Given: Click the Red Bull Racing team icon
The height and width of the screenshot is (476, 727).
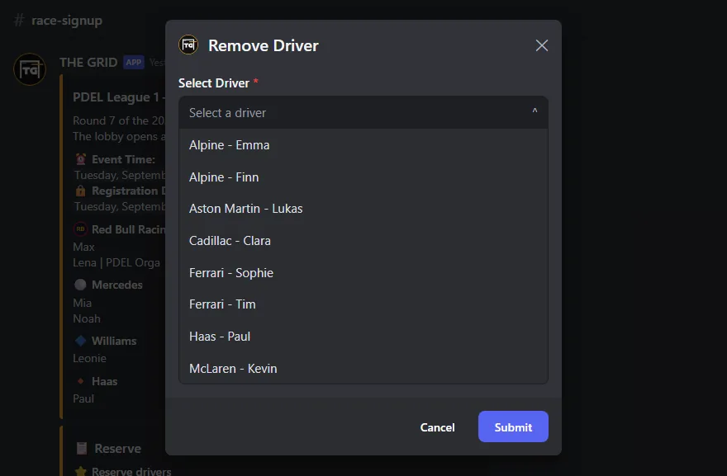Looking at the screenshot, I should (80, 229).
